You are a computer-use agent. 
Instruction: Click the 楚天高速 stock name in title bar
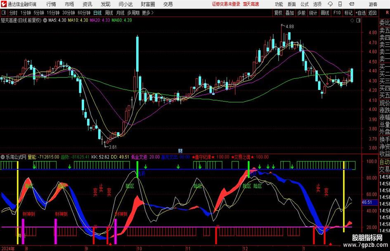tap(251, 4)
